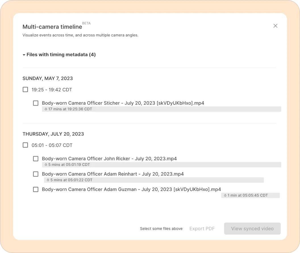
Task: Click the stopwatch icon on Guzman's bar
Action: (x=225, y=195)
